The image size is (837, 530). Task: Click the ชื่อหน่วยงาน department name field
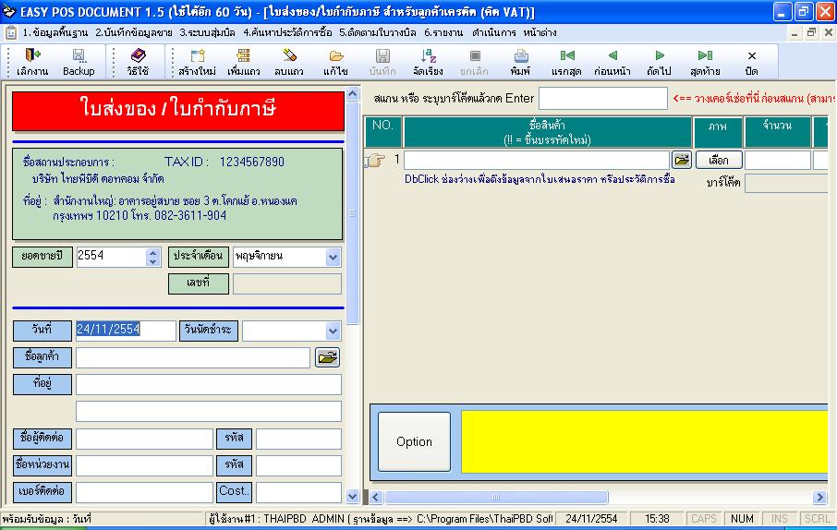click(144, 465)
